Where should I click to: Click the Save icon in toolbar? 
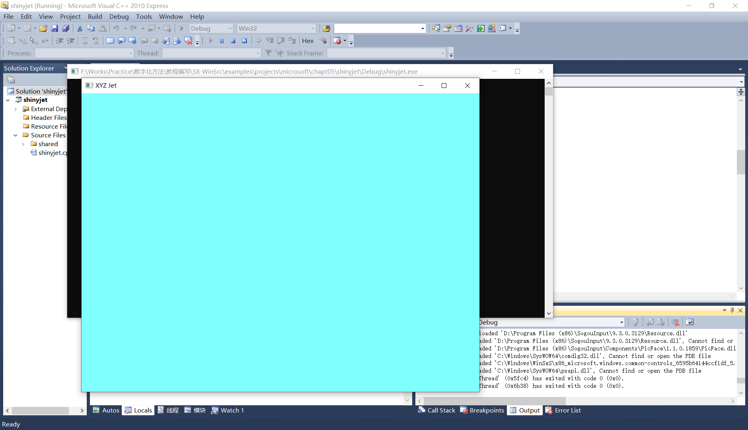point(55,28)
